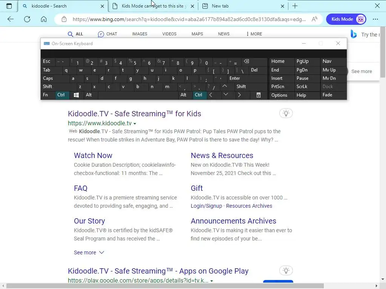This screenshot has height=289, width=386.
Task: Switch to IMAGES search tab
Action: 139,34
